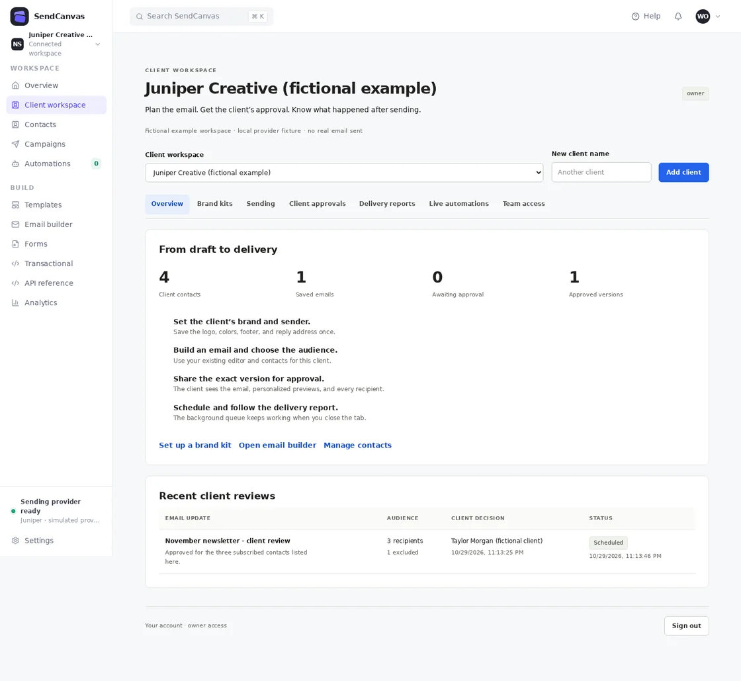Expand the user account chevron
Viewport: 741px width, 681px height.
click(718, 17)
